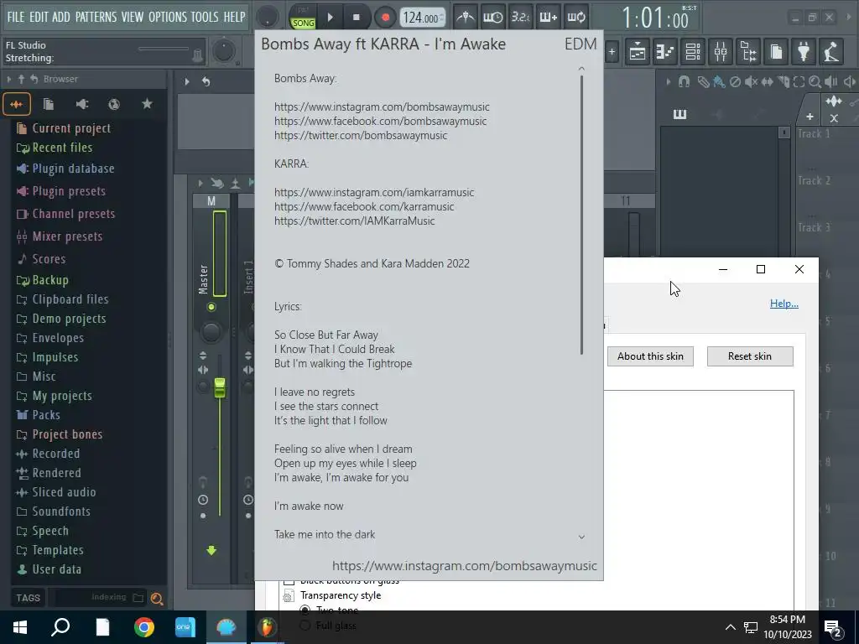Open the ADD menu
Image resolution: width=859 pixels, height=644 pixels.
click(60, 17)
